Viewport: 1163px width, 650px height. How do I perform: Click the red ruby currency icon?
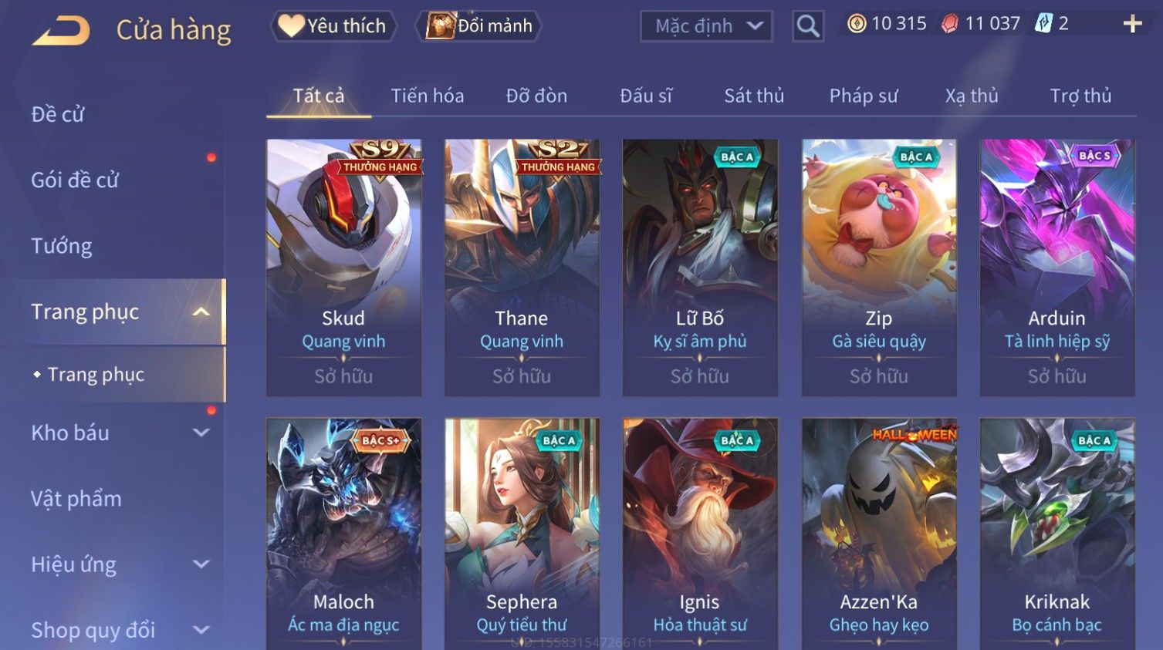click(x=950, y=24)
